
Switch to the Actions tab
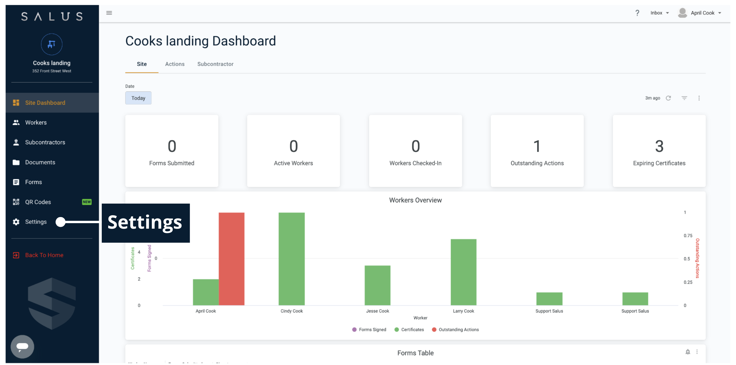pyautogui.click(x=175, y=64)
